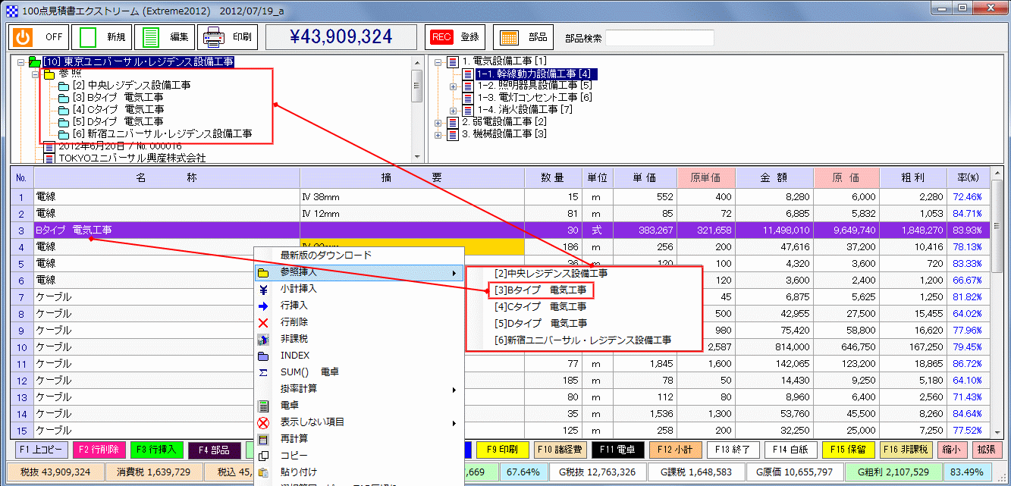Expand the 2. 弱電設備工事 tree node
The image size is (1011, 486).
[x=438, y=122]
